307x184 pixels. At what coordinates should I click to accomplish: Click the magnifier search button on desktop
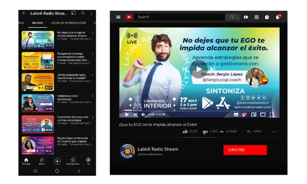[x=232, y=17]
